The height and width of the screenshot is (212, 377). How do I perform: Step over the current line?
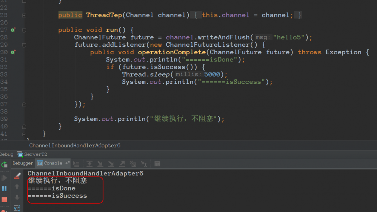(x=89, y=164)
